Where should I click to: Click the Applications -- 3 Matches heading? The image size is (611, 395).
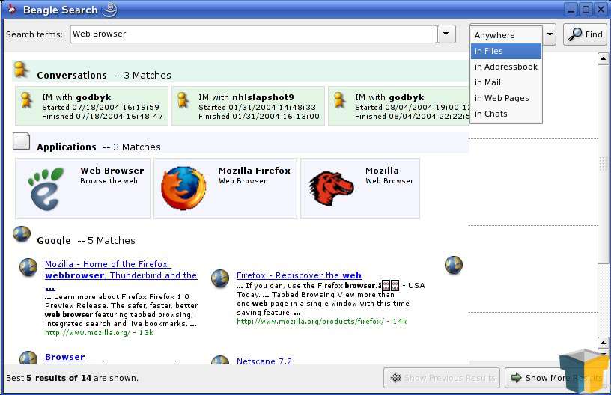click(99, 147)
